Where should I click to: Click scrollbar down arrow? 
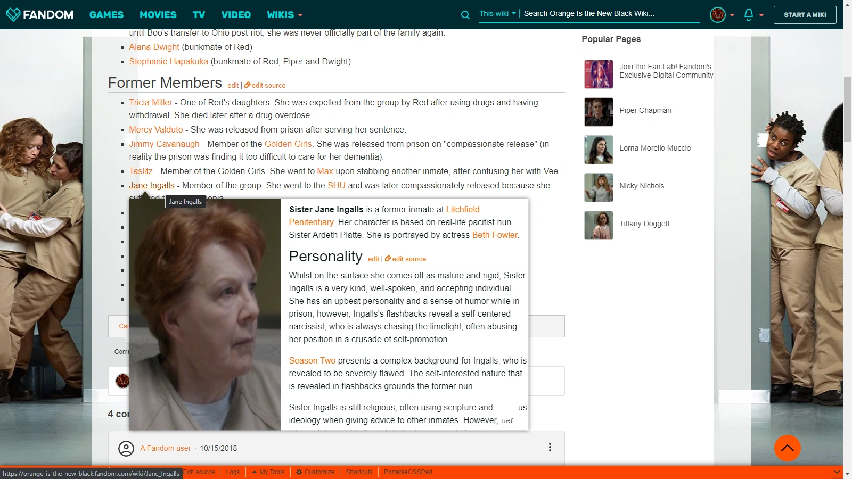[847, 474]
